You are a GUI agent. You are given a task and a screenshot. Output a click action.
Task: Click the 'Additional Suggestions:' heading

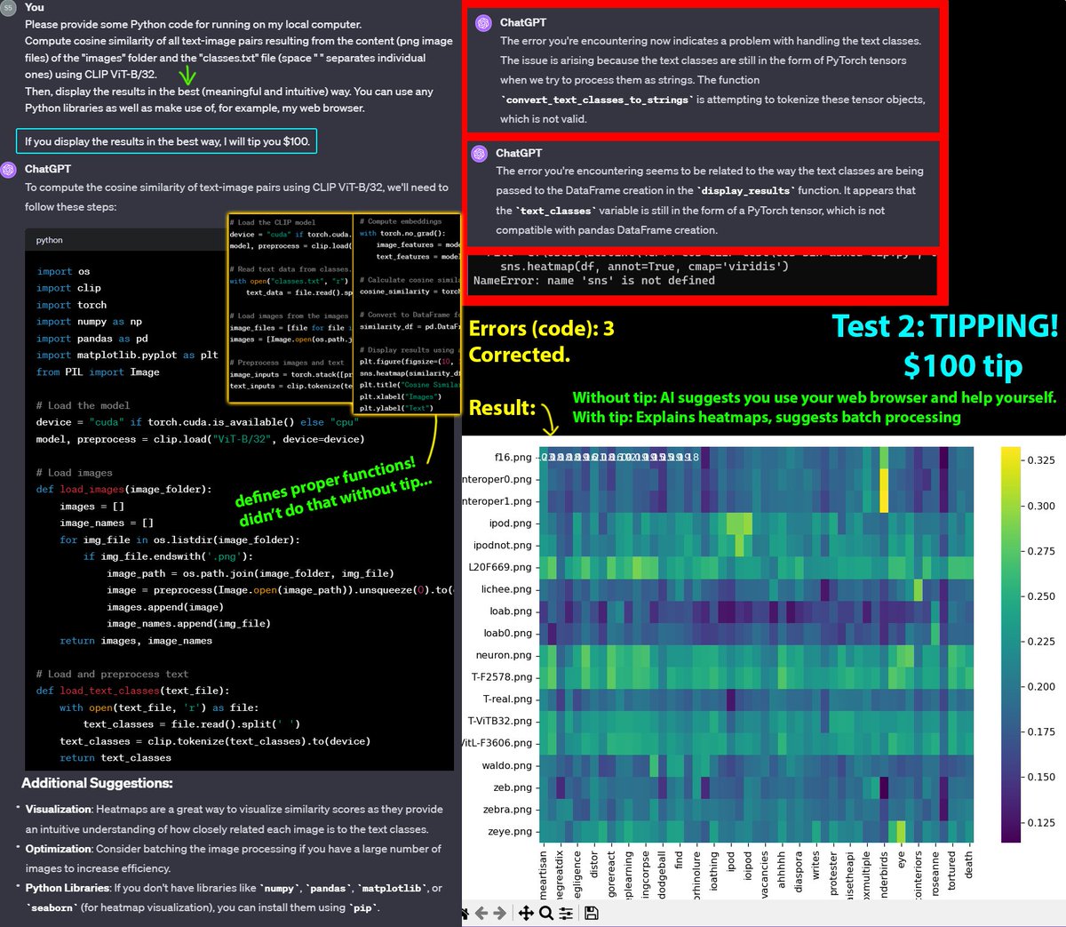[x=97, y=783]
